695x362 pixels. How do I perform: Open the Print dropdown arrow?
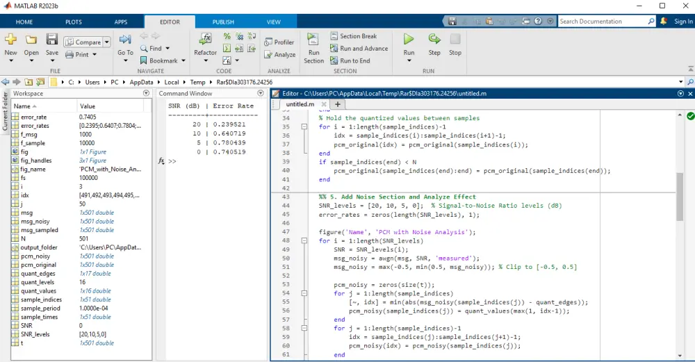[95, 54]
